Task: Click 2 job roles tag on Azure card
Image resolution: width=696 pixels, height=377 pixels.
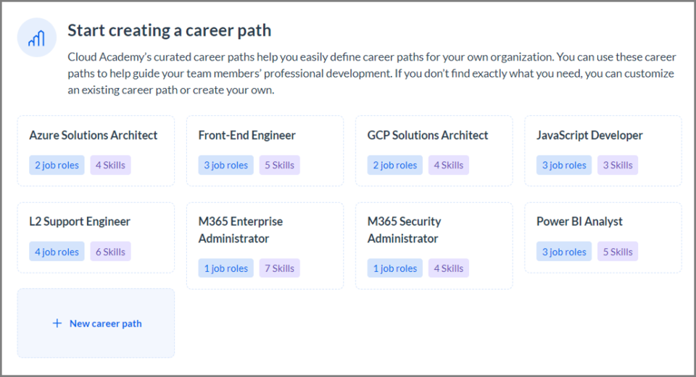Action: [x=57, y=165]
